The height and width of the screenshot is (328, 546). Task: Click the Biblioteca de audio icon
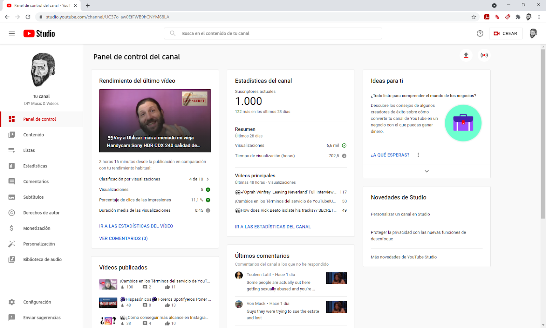(12, 259)
